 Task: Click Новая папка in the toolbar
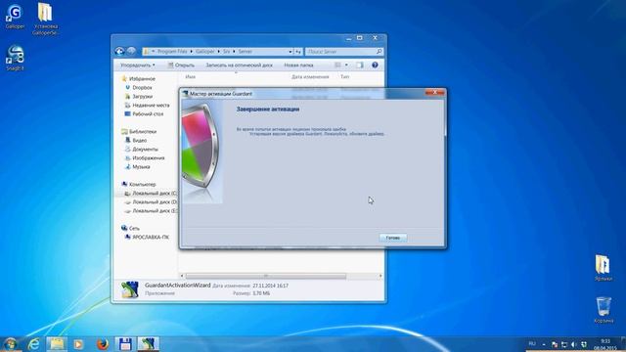click(298, 65)
